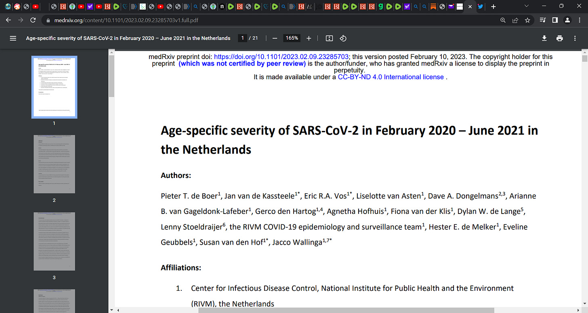Click author name 'Pieter T. de Boer'

pos(189,196)
